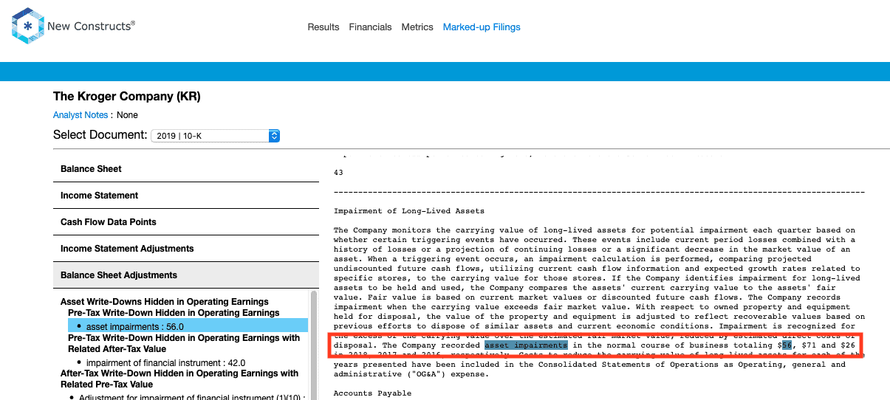This screenshot has height=400, width=890.
Task: Open the Select Document dropdown
Action: tap(215, 136)
